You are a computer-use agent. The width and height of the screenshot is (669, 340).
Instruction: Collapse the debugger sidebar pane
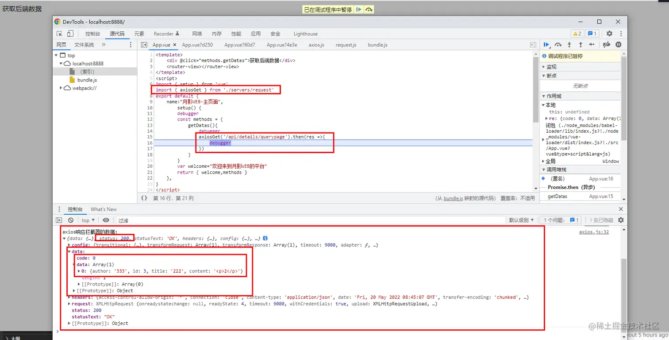point(533,45)
